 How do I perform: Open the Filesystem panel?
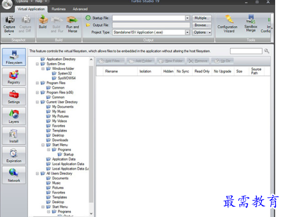click(14, 57)
